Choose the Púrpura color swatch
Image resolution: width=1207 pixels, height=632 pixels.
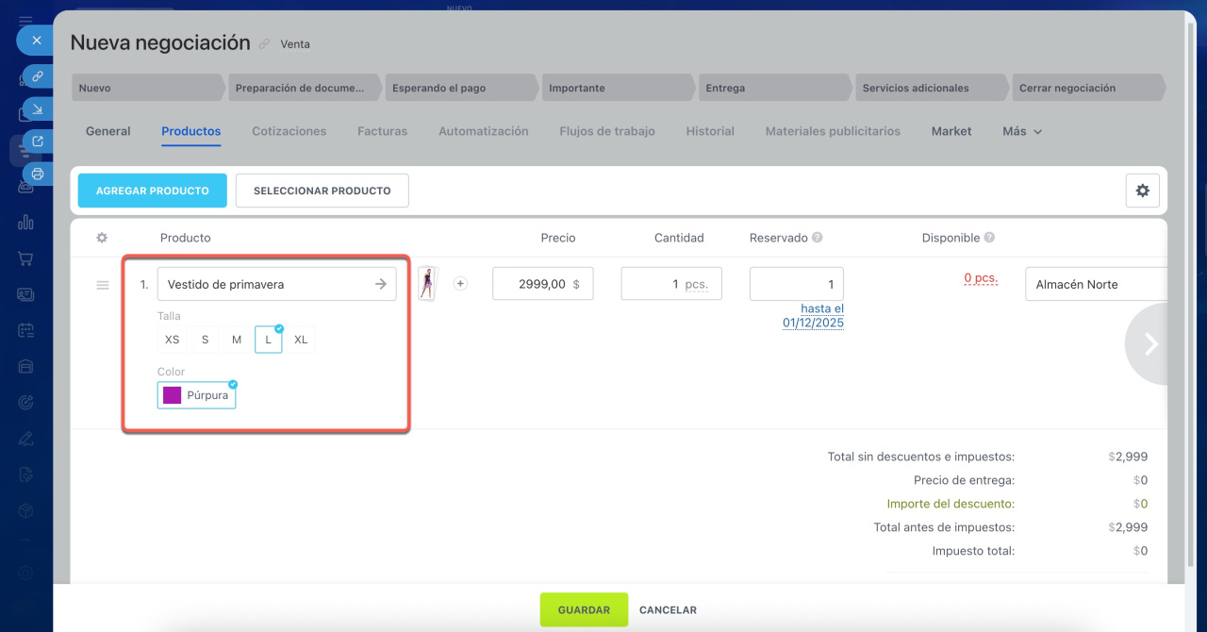[x=197, y=395]
